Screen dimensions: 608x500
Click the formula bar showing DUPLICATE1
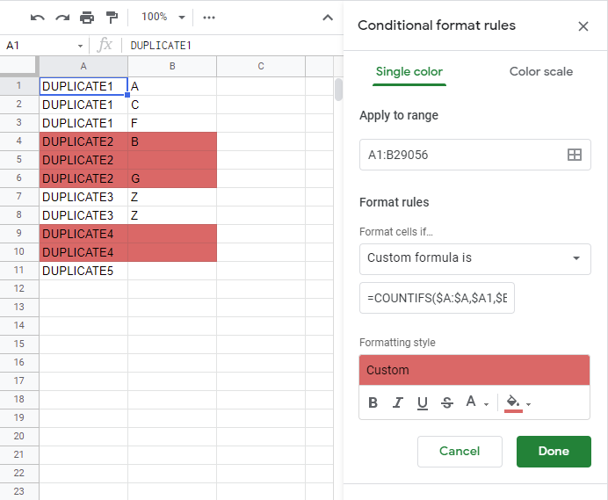pos(233,46)
